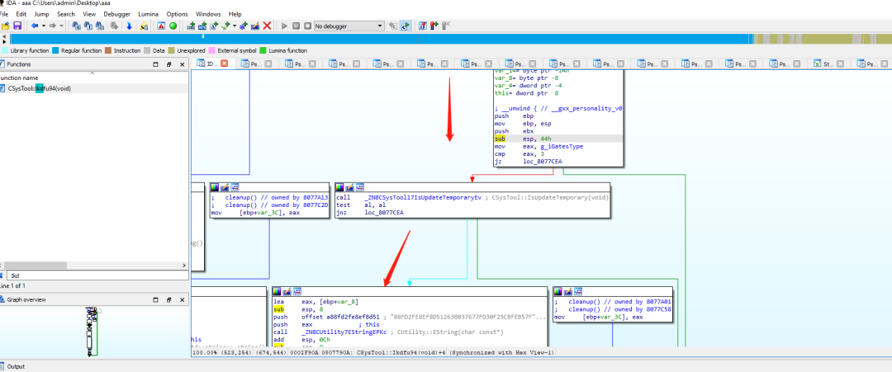Click the greyed-out binoculars icon
892x372 pixels.
point(114,26)
